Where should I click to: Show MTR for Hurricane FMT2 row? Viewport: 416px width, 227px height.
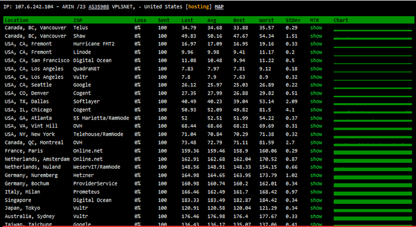[x=316, y=44]
